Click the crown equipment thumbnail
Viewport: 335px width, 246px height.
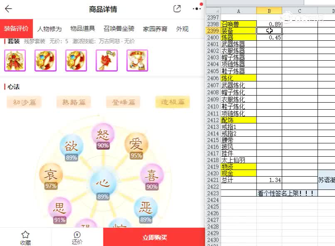[137, 60]
